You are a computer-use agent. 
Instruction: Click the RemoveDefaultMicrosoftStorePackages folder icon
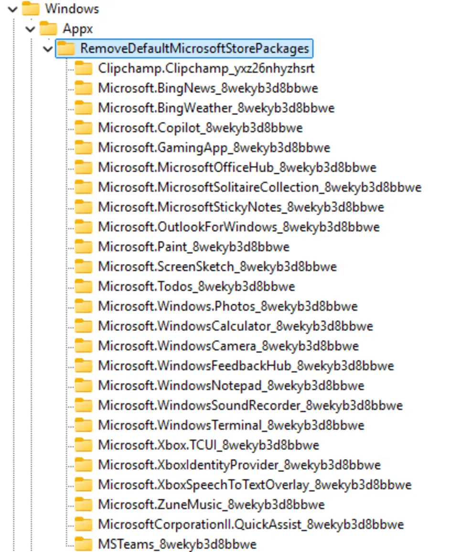(66, 48)
